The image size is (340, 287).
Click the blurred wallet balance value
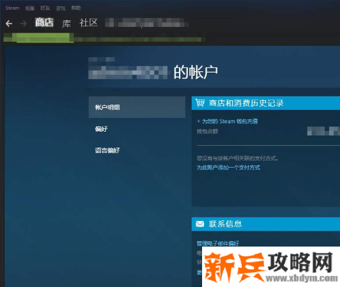click(x=323, y=131)
